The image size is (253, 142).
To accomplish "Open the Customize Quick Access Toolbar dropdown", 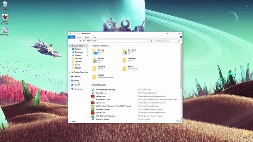I will pos(80,34).
